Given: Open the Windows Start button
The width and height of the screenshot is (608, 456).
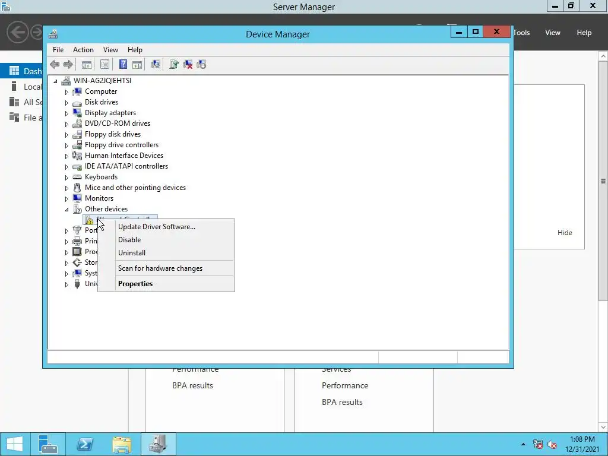Looking at the screenshot, I should click(x=15, y=444).
